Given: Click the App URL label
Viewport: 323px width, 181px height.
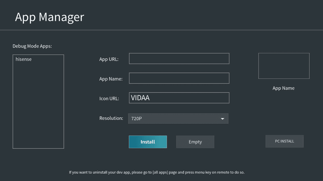Looking at the screenshot, I should [x=109, y=59].
